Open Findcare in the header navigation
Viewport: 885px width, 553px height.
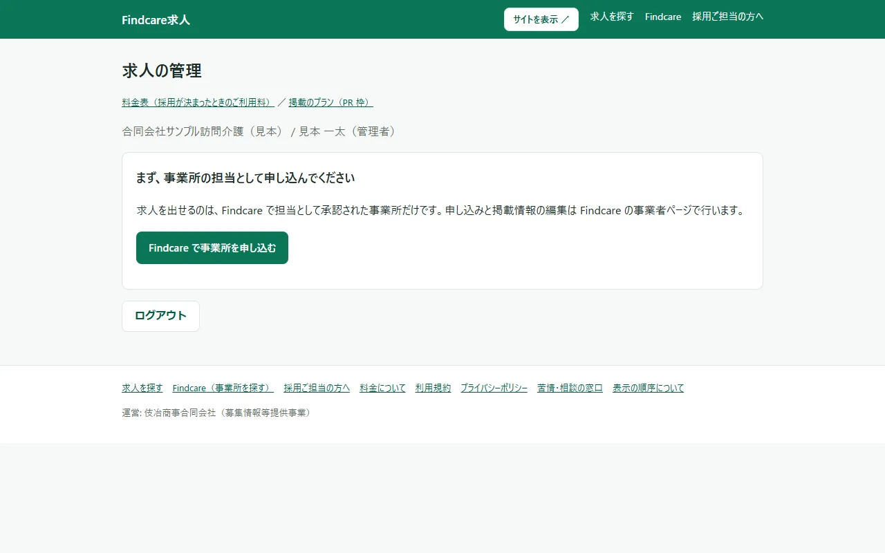coord(663,17)
